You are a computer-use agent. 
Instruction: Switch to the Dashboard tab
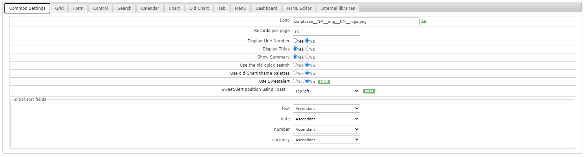(266, 8)
